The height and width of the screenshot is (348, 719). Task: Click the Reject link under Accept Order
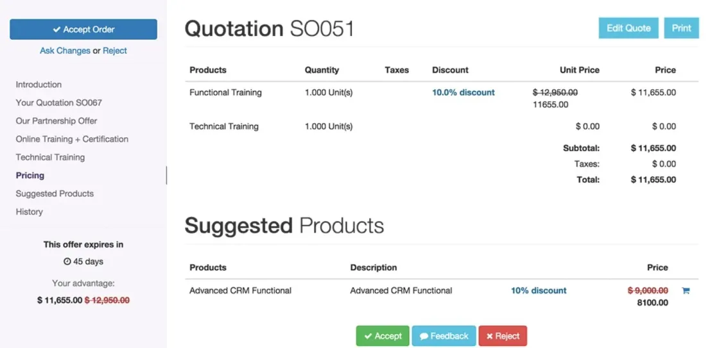[115, 51]
